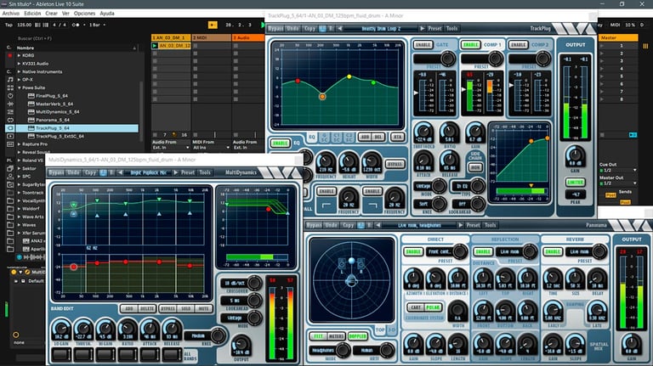Open the Instruments category icon in sidebar

(x=10, y=96)
